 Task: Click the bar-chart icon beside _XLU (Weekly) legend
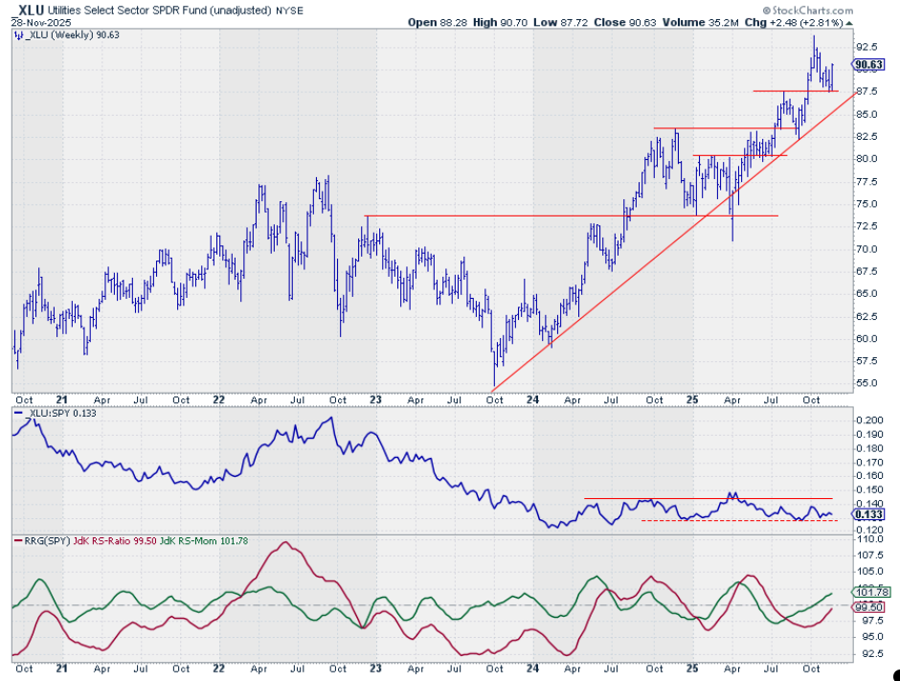coord(17,35)
